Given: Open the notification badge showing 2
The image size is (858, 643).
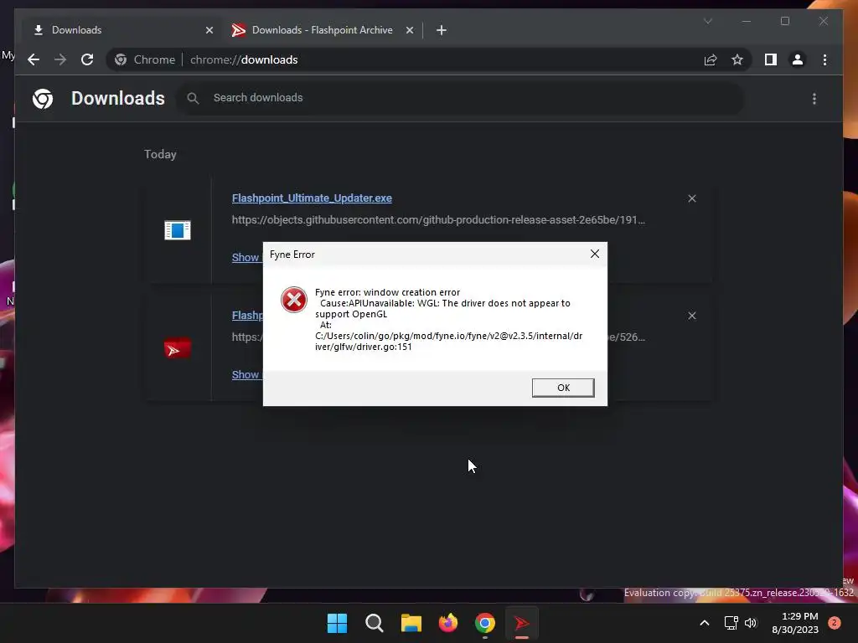Looking at the screenshot, I should pos(835,623).
